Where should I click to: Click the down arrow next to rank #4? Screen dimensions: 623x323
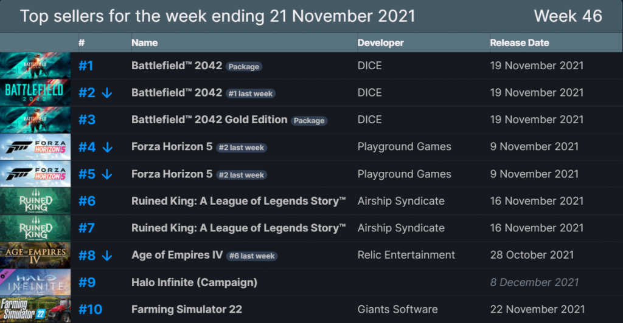pos(107,148)
